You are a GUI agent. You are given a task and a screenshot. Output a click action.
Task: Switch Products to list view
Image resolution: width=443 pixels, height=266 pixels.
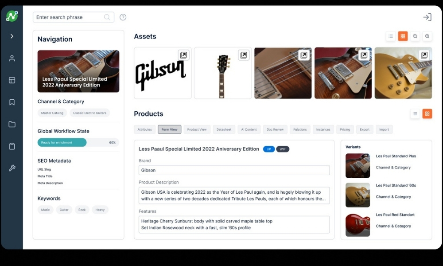(415, 113)
